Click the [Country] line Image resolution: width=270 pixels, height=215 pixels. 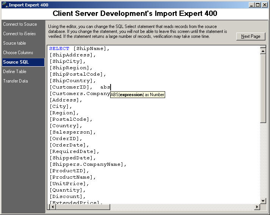point(66,126)
